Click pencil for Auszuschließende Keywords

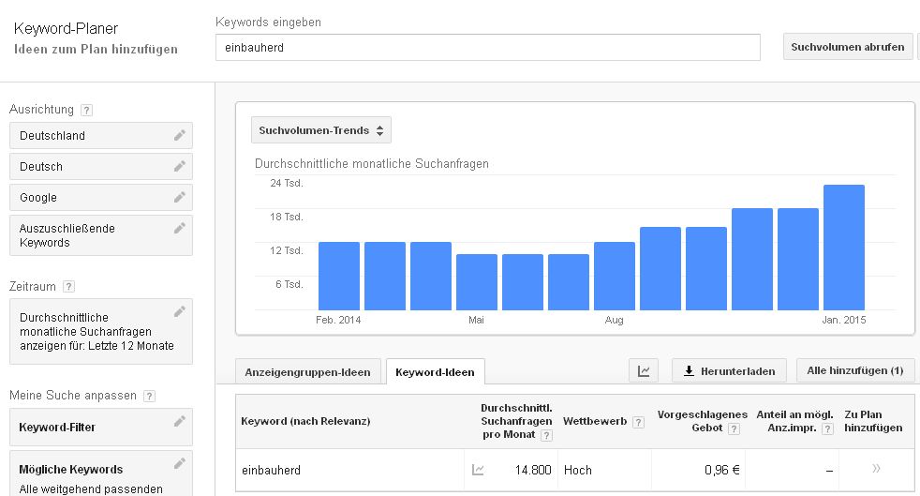[180, 228]
